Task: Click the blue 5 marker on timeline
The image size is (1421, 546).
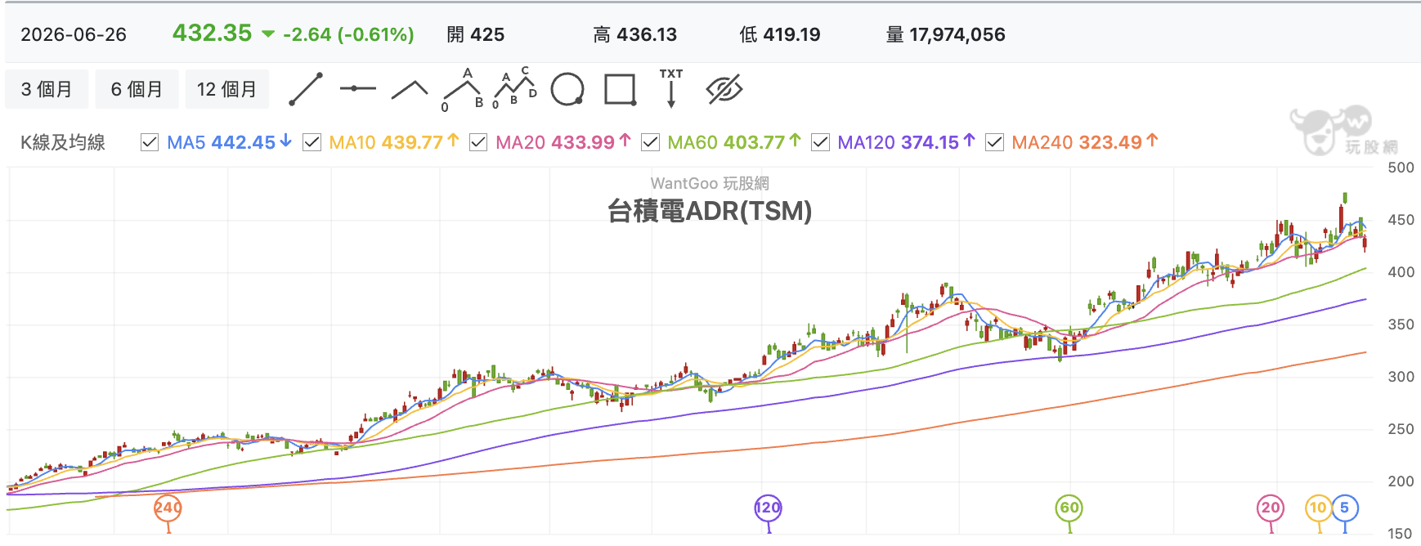Action: pos(1345,508)
